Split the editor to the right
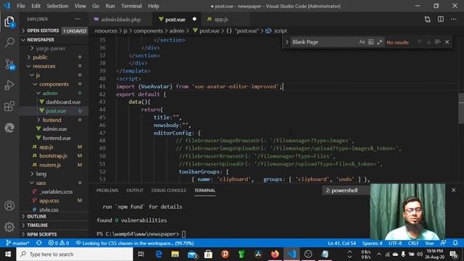Image resolution: width=464 pixels, height=261 pixels. (441, 20)
